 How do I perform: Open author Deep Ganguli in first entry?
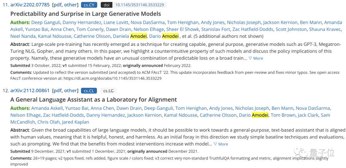click(x=46, y=22)
